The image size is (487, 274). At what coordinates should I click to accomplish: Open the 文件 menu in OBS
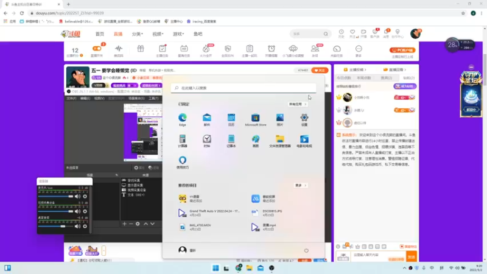71,98
